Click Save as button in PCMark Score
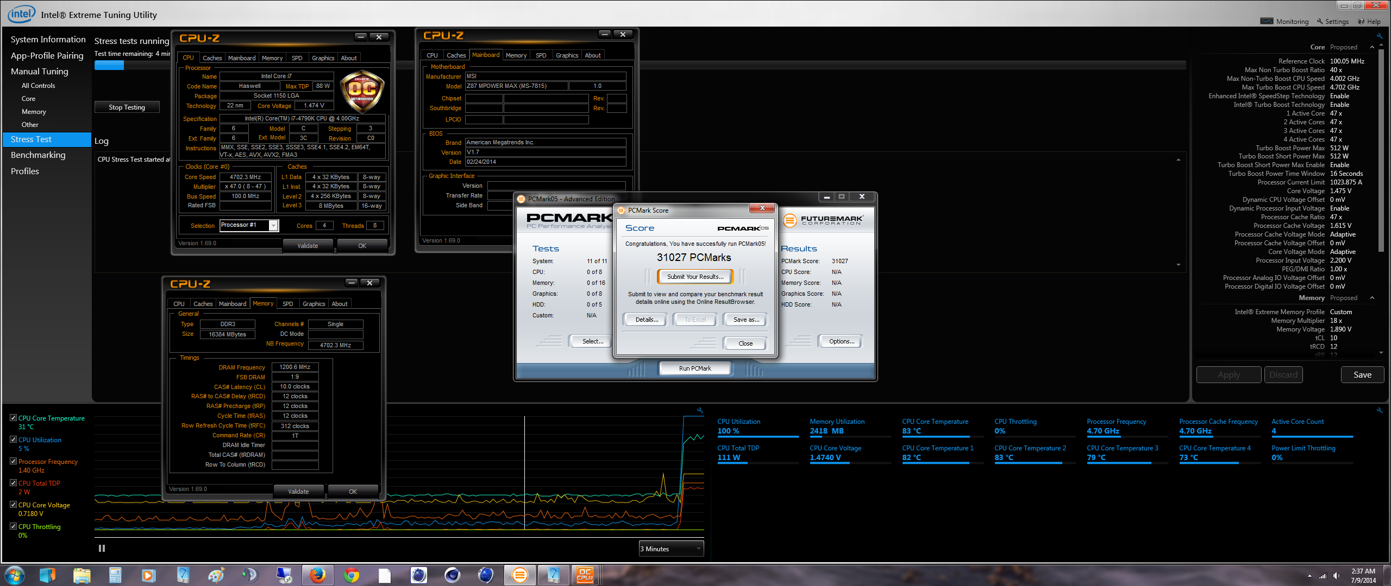The image size is (1391, 586). (x=746, y=320)
